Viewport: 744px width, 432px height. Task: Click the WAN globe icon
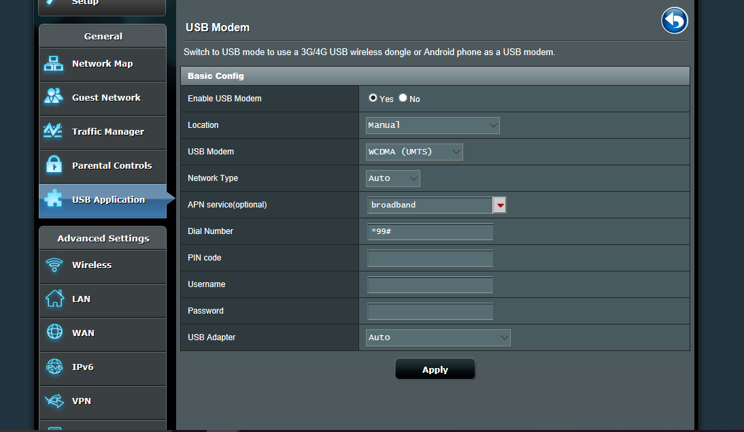[x=54, y=333]
